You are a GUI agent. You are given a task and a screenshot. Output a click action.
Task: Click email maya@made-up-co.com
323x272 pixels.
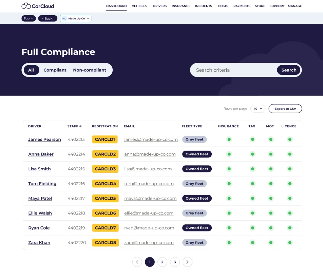point(150,198)
